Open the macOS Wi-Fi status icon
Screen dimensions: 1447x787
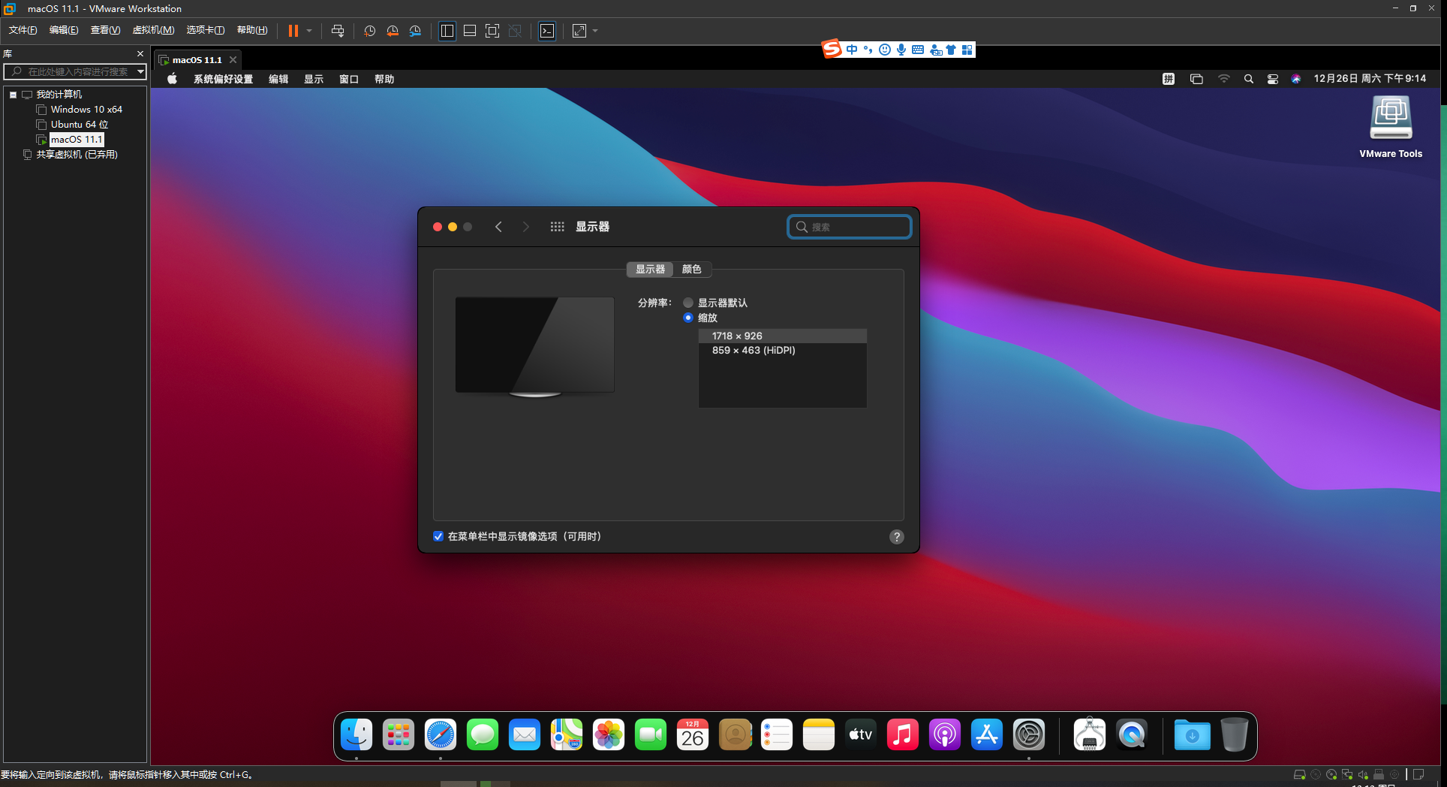click(1223, 79)
